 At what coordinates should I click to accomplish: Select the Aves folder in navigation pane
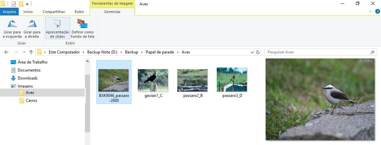click(30, 93)
